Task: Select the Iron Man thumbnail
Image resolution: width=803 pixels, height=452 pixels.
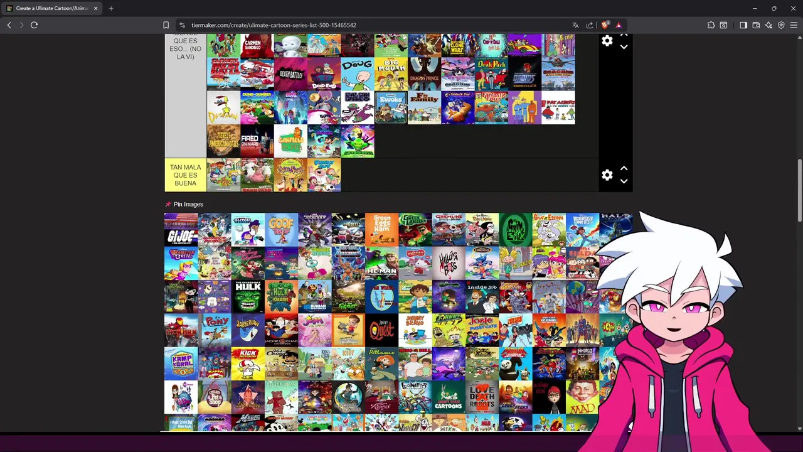Action: tap(181, 330)
